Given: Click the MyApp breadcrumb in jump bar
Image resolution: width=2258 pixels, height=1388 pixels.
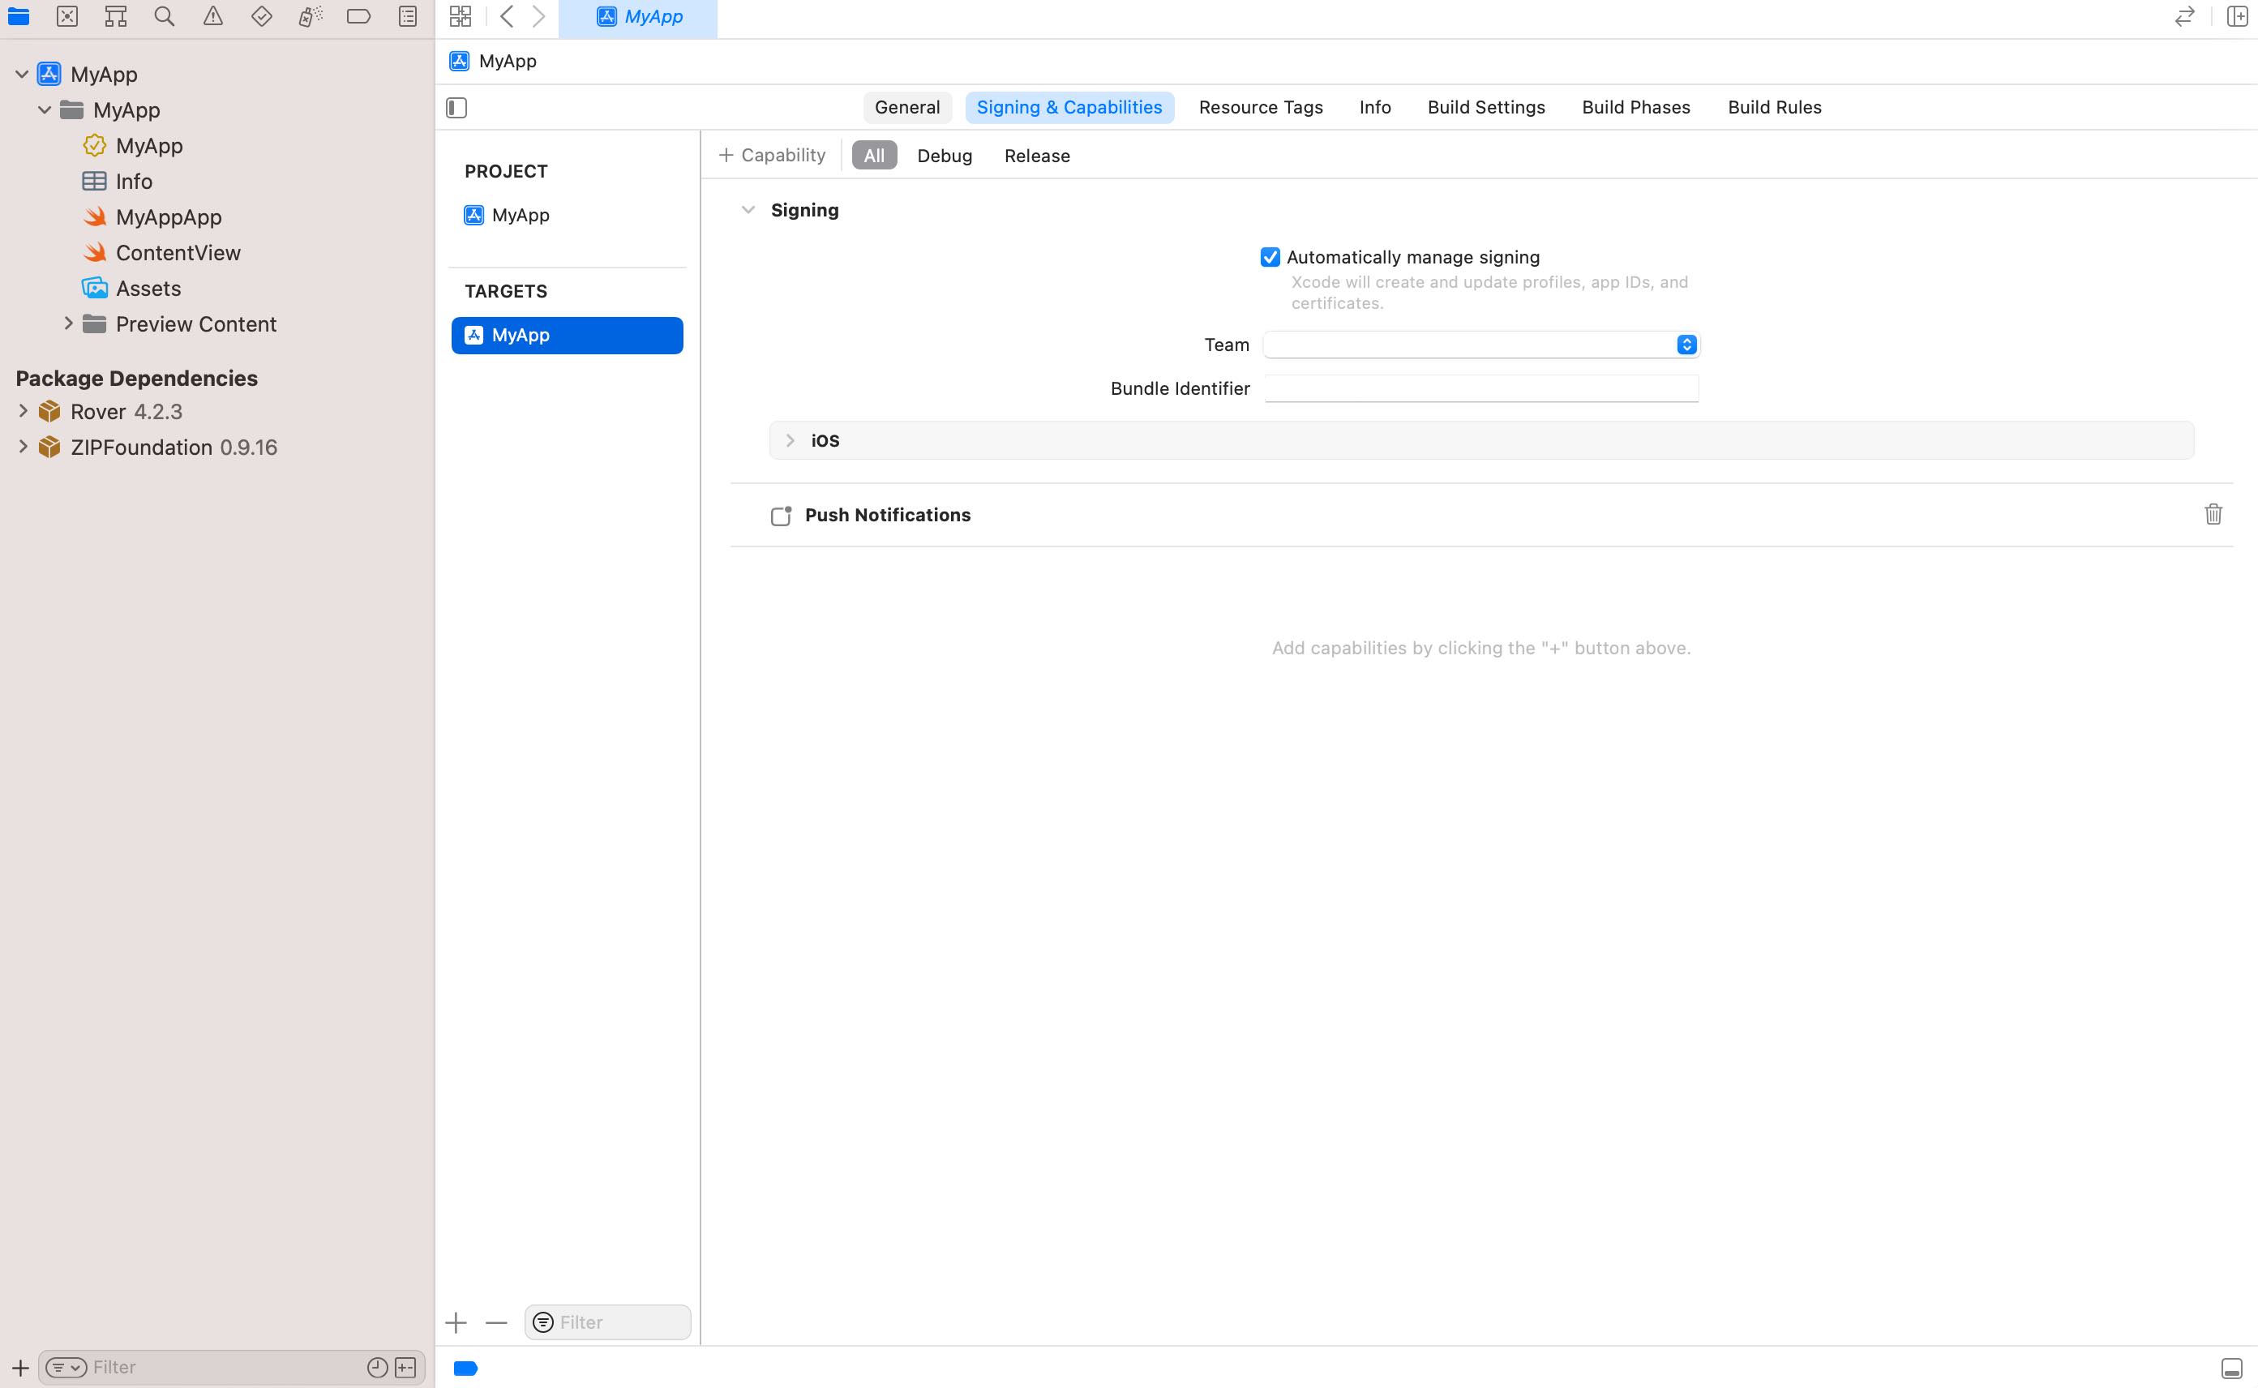Looking at the screenshot, I should pyautogui.click(x=493, y=61).
